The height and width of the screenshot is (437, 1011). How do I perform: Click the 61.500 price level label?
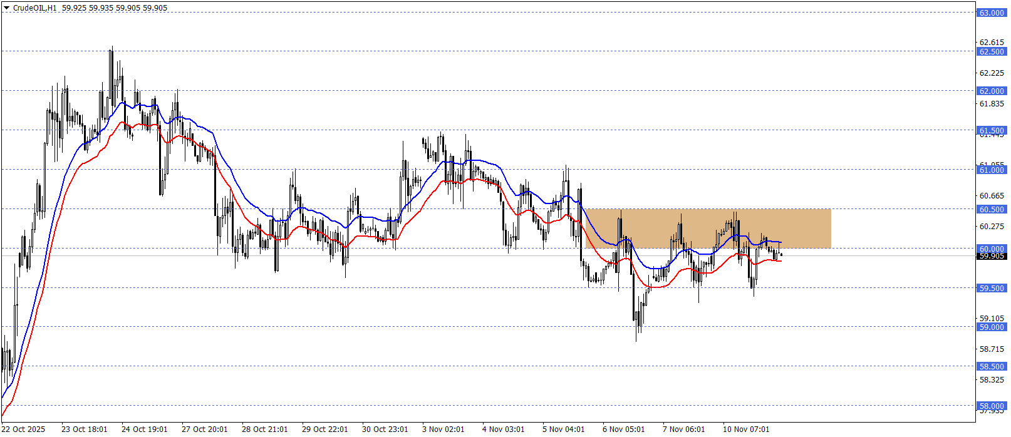point(992,131)
